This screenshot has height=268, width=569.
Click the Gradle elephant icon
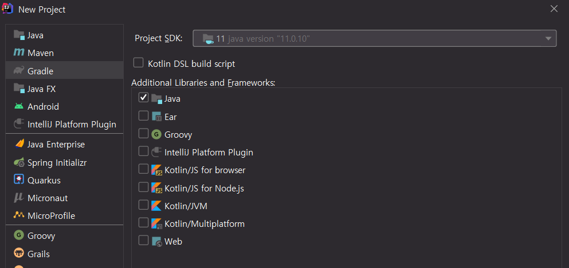click(x=19, y=71)
